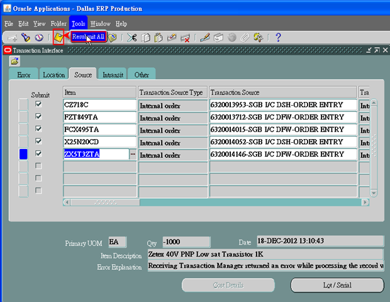
Task: Toggle Submit checkbox for item FCX495TA
Action: click(x=38, y=129)
